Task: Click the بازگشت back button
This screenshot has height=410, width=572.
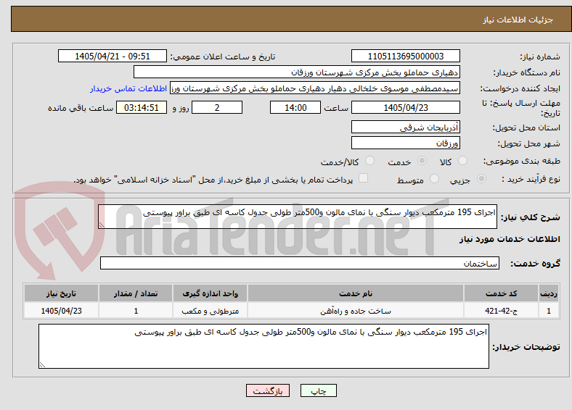Action: 268,390
